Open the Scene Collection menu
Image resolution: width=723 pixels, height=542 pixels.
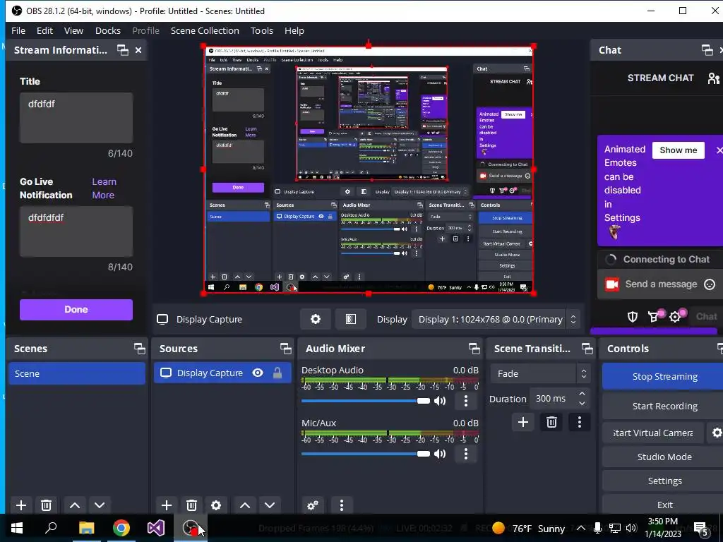(205, 30)
